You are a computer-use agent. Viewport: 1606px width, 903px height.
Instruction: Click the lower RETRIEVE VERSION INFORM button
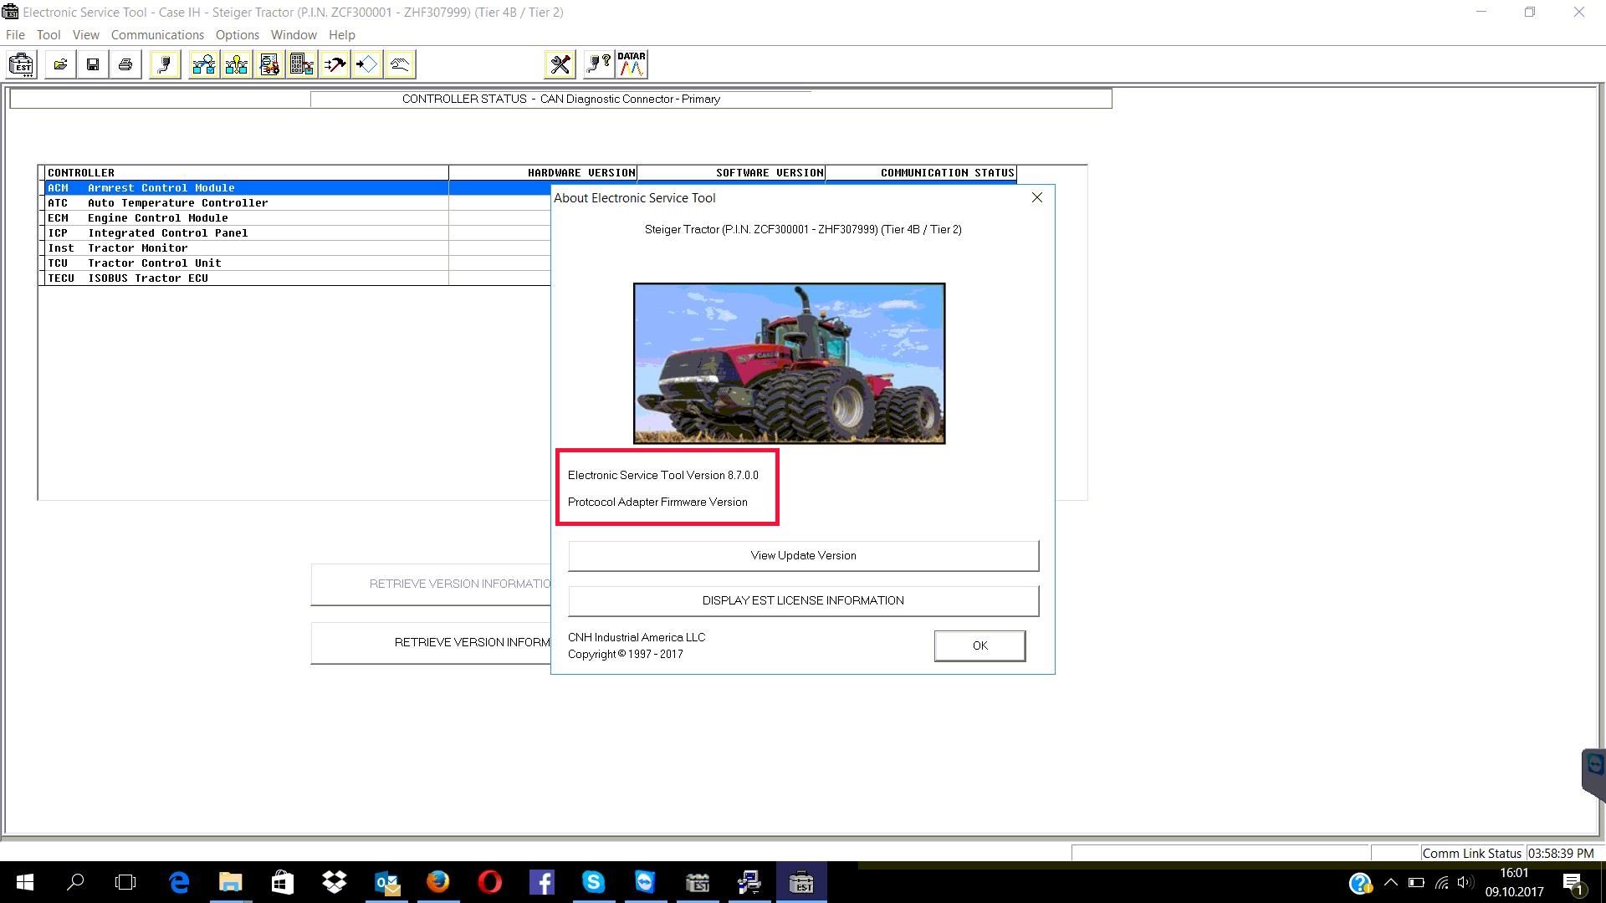click(x=431, y=643)
